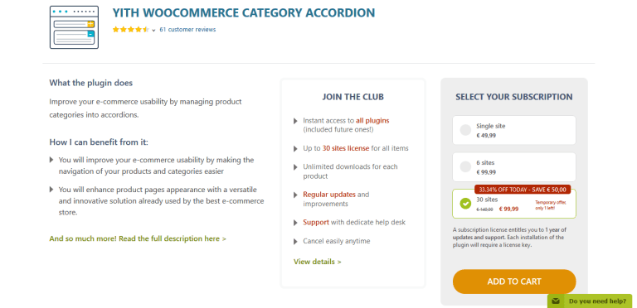Screen dimensions: 637x308
Task: Click the star rating icons
Action: pyautogui.click(x=131, y=30)
